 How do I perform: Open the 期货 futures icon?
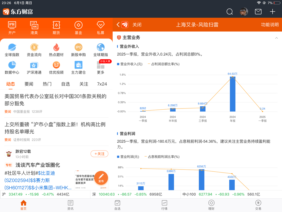tap(56, 28)
